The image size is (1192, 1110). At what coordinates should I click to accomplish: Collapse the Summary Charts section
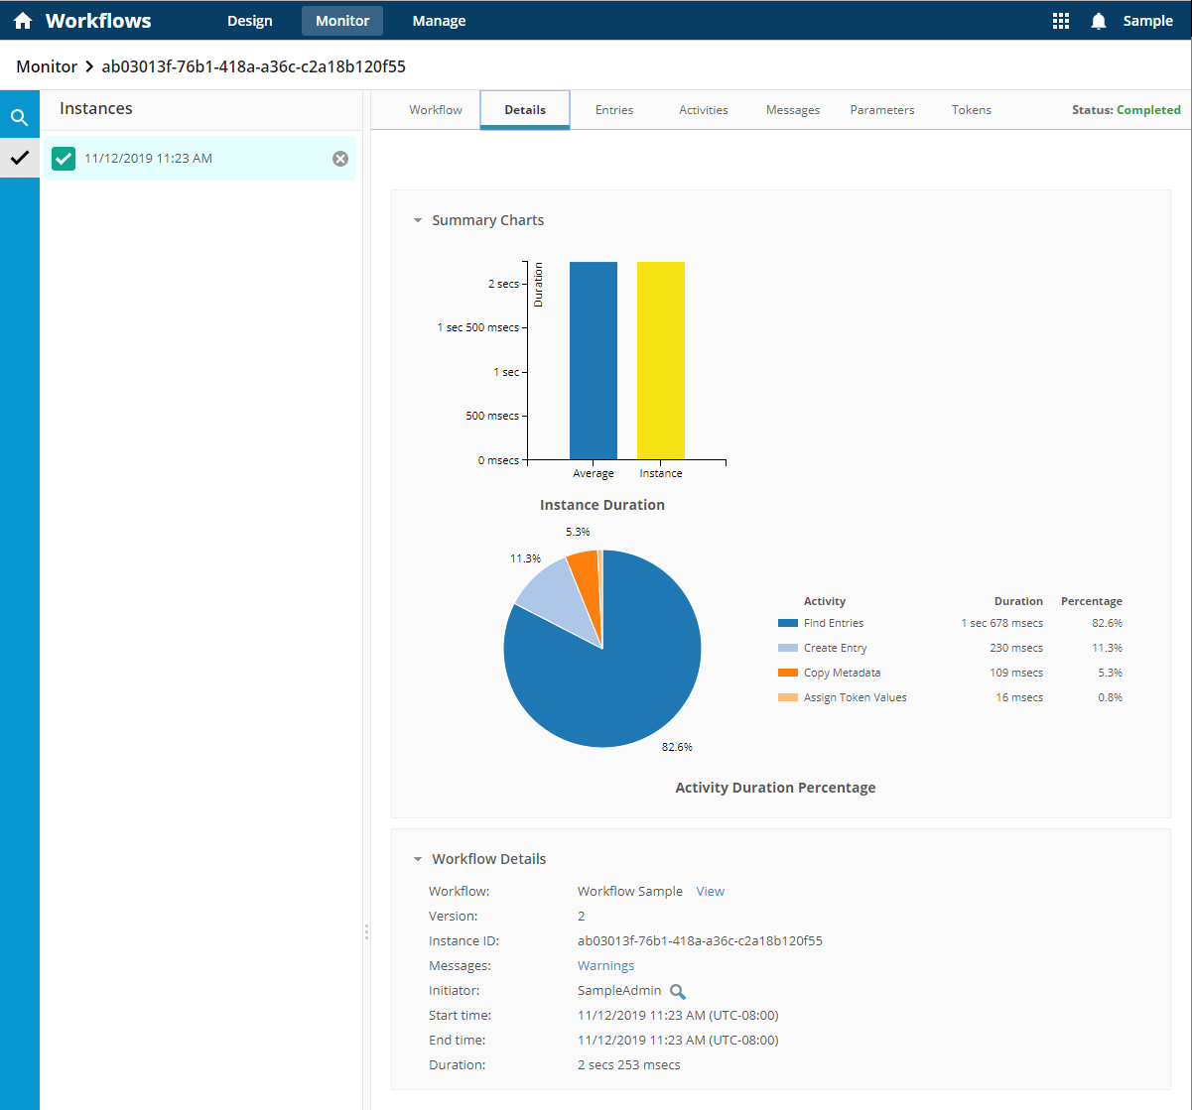418,220
